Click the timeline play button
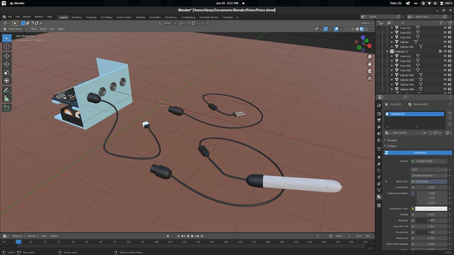Viewport: 454px width, 255px height. click(192, 236)
